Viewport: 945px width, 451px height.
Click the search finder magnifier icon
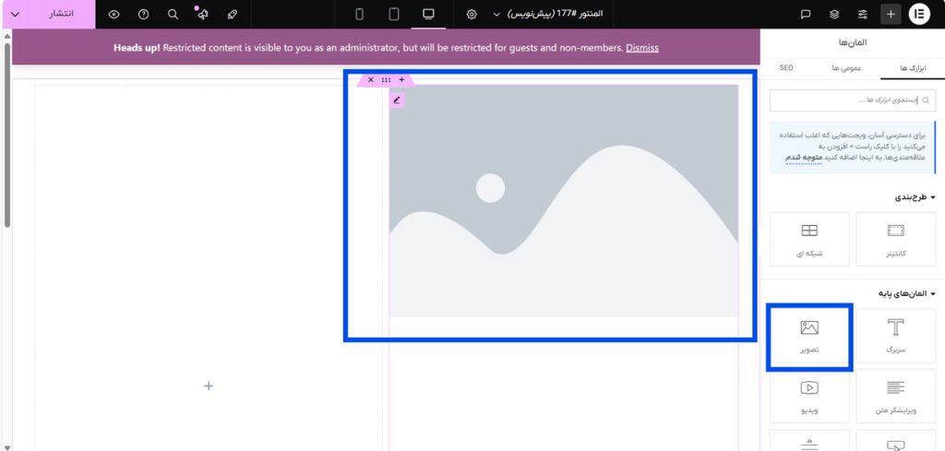pyautogui.click(x=173, y=14)
